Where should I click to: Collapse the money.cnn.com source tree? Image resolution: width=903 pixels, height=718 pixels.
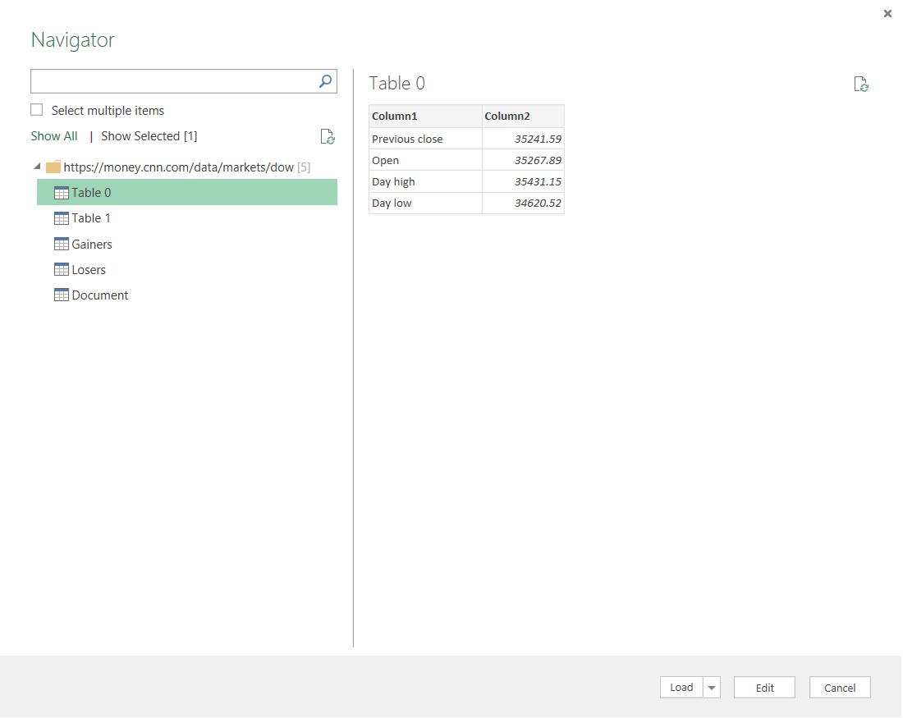38,167
